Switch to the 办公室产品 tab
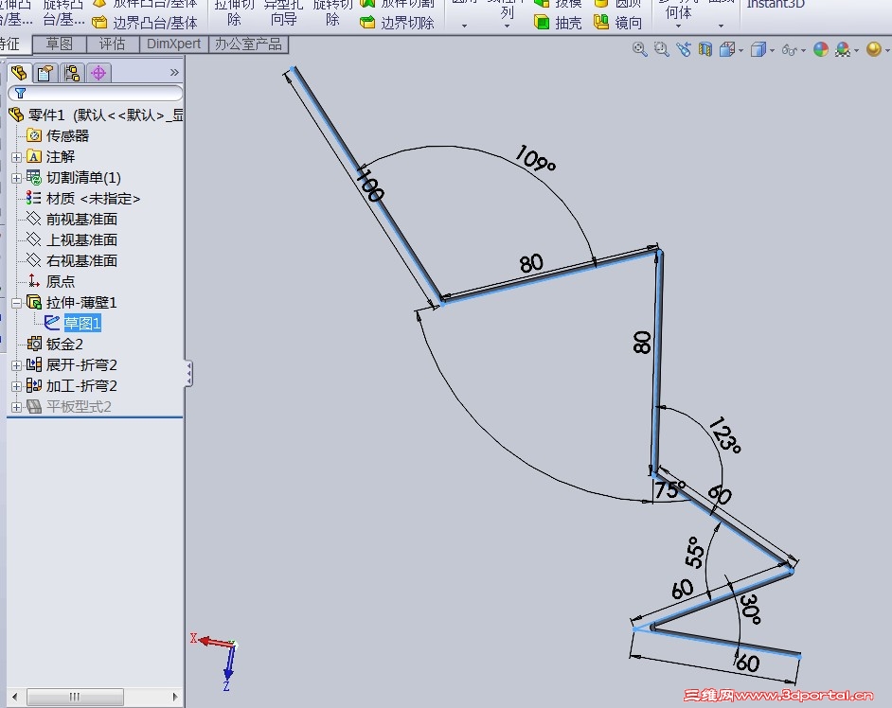Screen dimensions: 892x708 coord(248,44)
